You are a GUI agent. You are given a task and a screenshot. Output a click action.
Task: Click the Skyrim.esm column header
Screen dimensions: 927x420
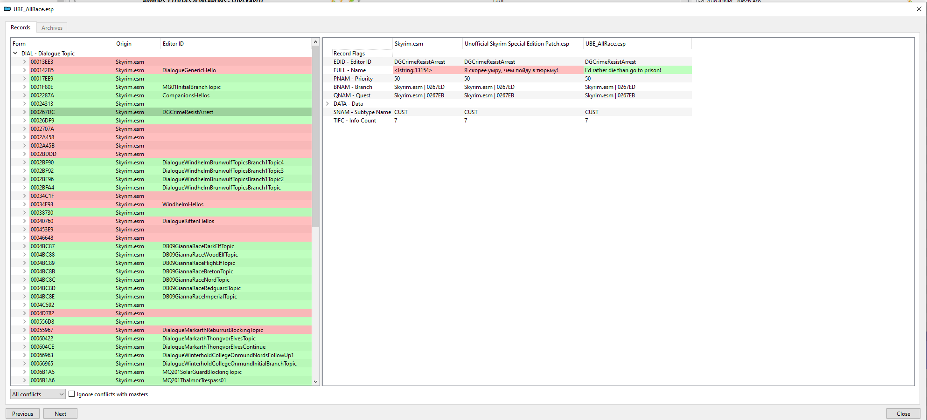427,44
